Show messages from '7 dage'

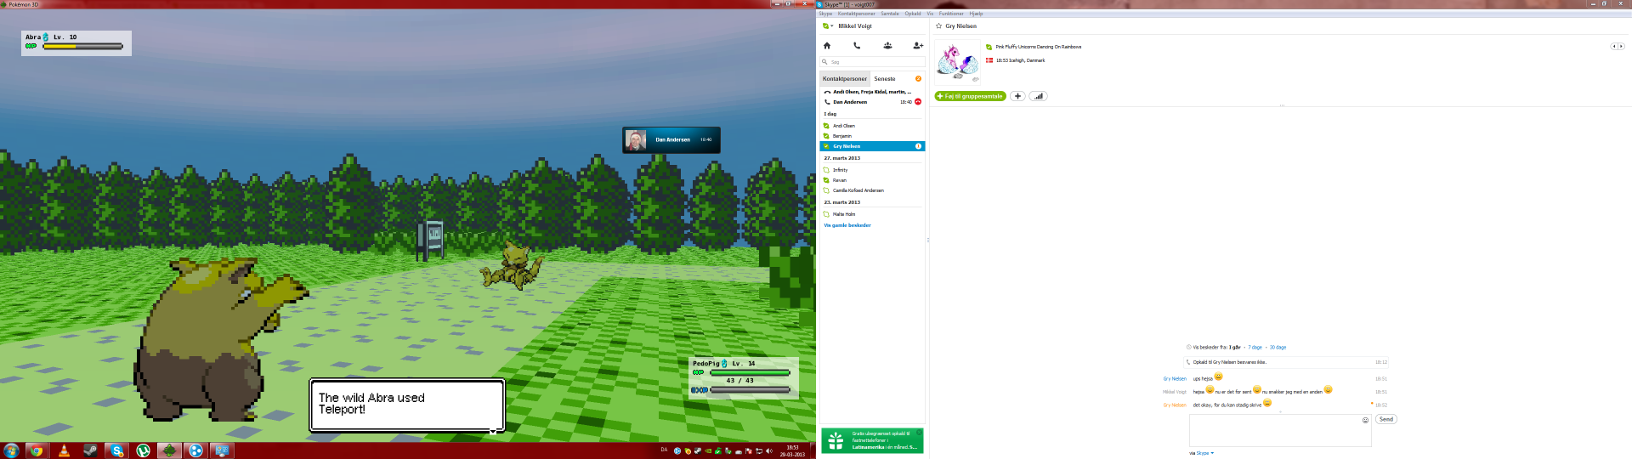pyautogui.click(x=1255, y=348)
